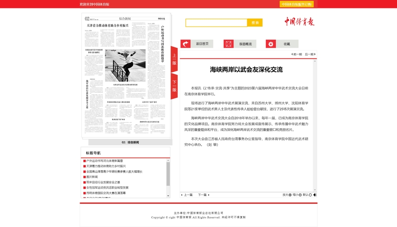Screen dimensions: 397x227
Task: Click the newspaper page thumbnail photo
Action: tap(125, 66)
